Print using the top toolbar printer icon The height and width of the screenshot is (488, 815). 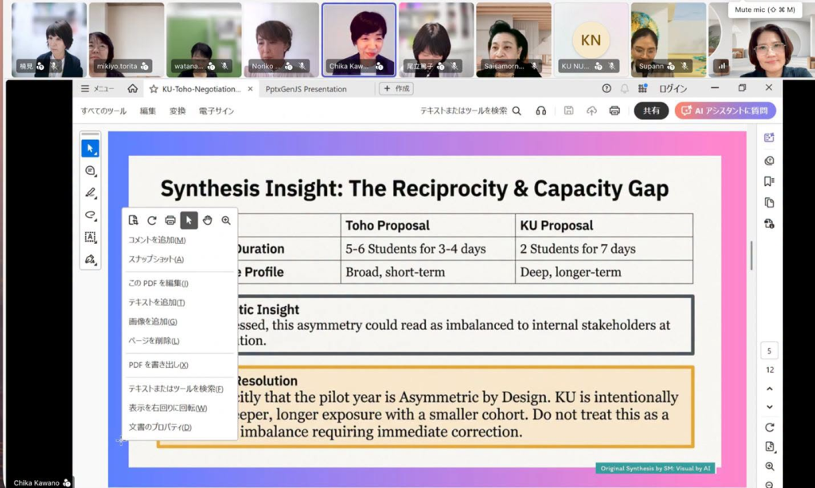click(x=614, y=110)
